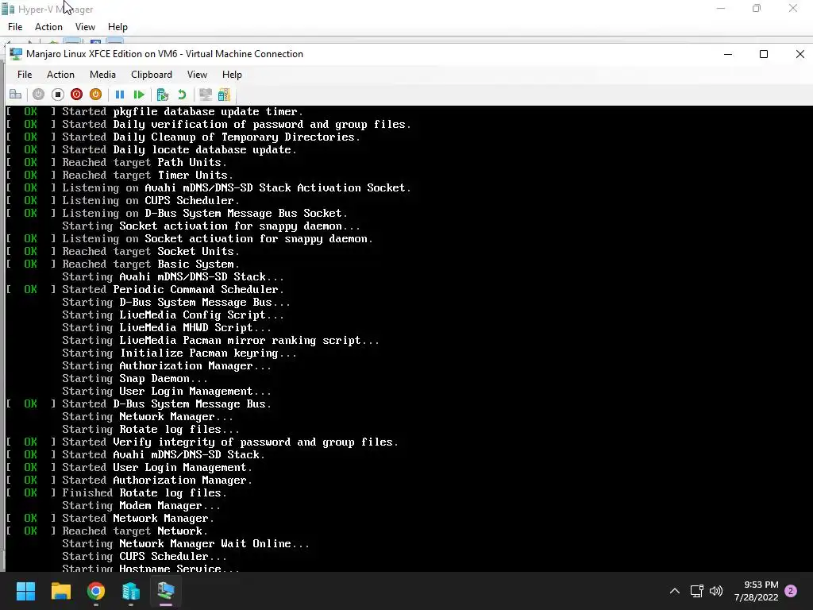Open the clock showing 9:53 PM
The width and height of the screenshot is (813, 610).
point(756,591)
